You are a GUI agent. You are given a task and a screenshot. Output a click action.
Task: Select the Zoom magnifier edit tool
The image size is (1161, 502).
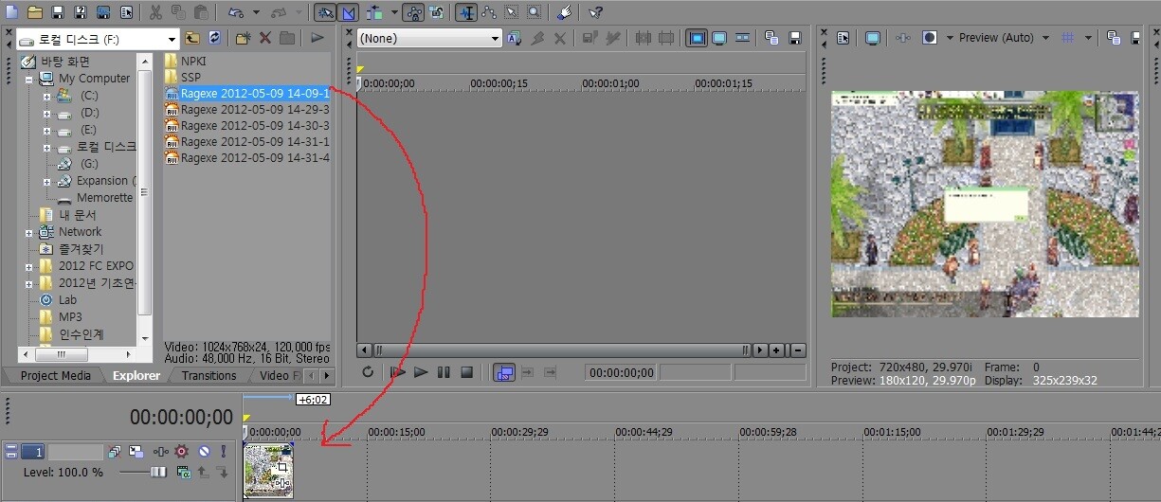tap(534, 12)
